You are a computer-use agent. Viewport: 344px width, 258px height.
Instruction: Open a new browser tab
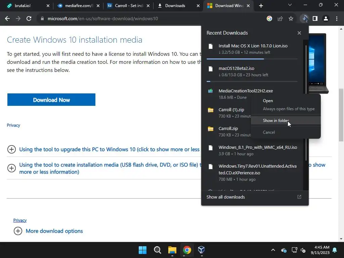coord(261,6)
